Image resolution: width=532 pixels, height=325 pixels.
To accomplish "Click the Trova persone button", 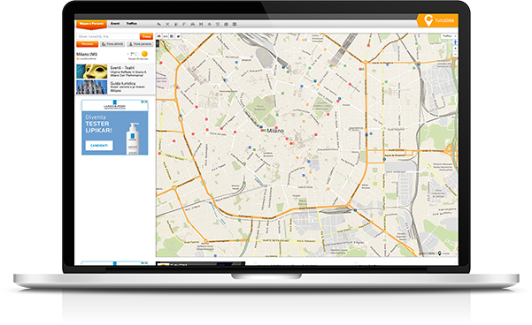I will (x=140, y=44).
